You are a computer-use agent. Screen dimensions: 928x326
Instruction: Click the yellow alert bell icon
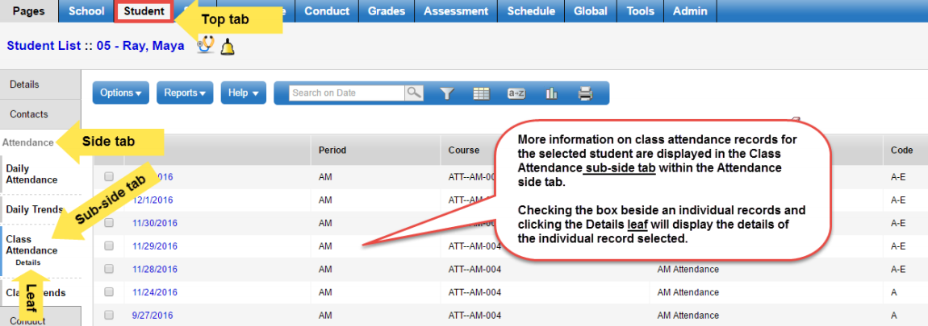point(228,46)
